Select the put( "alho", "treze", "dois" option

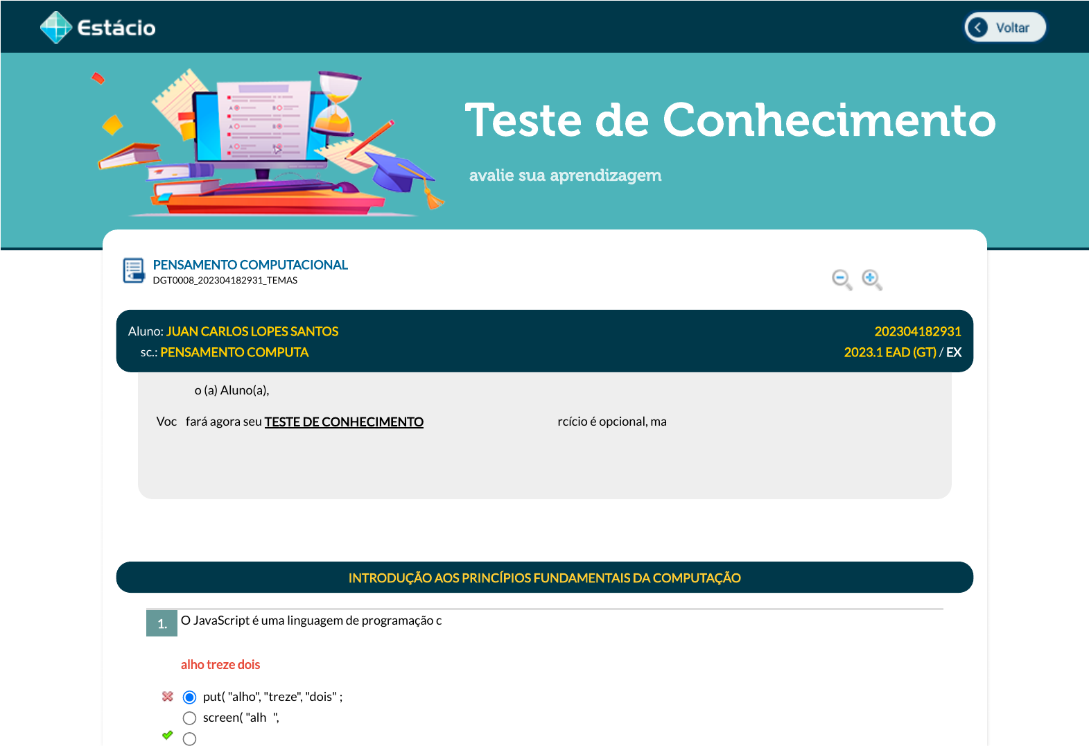(x=189, y=697)
